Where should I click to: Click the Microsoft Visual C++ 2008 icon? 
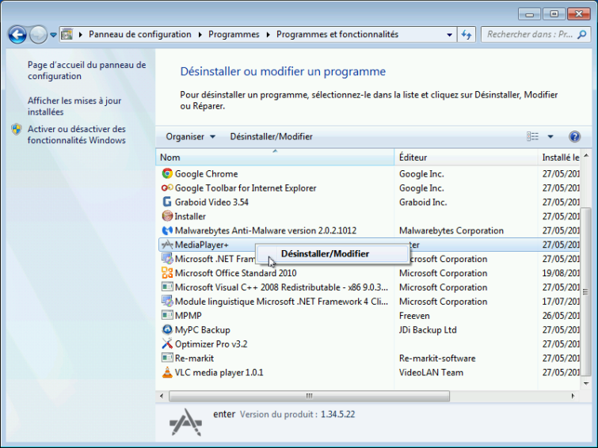tap(167, 287)
